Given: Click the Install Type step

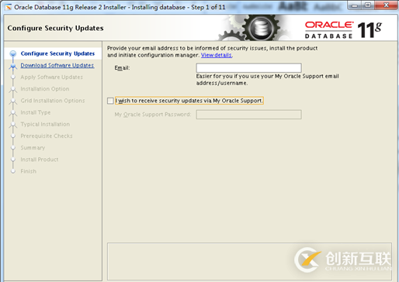Looking at the screenshot, I should click(36, 112).
